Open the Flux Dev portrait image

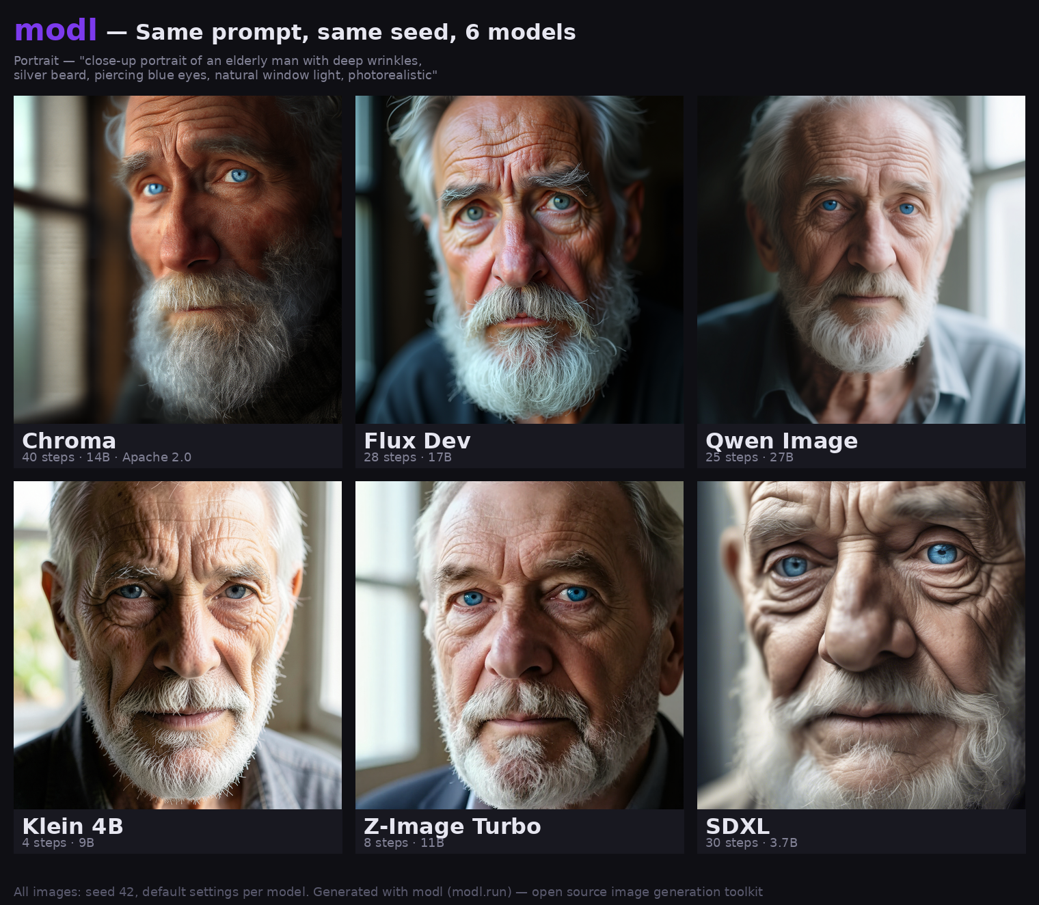tap(519, 260)
